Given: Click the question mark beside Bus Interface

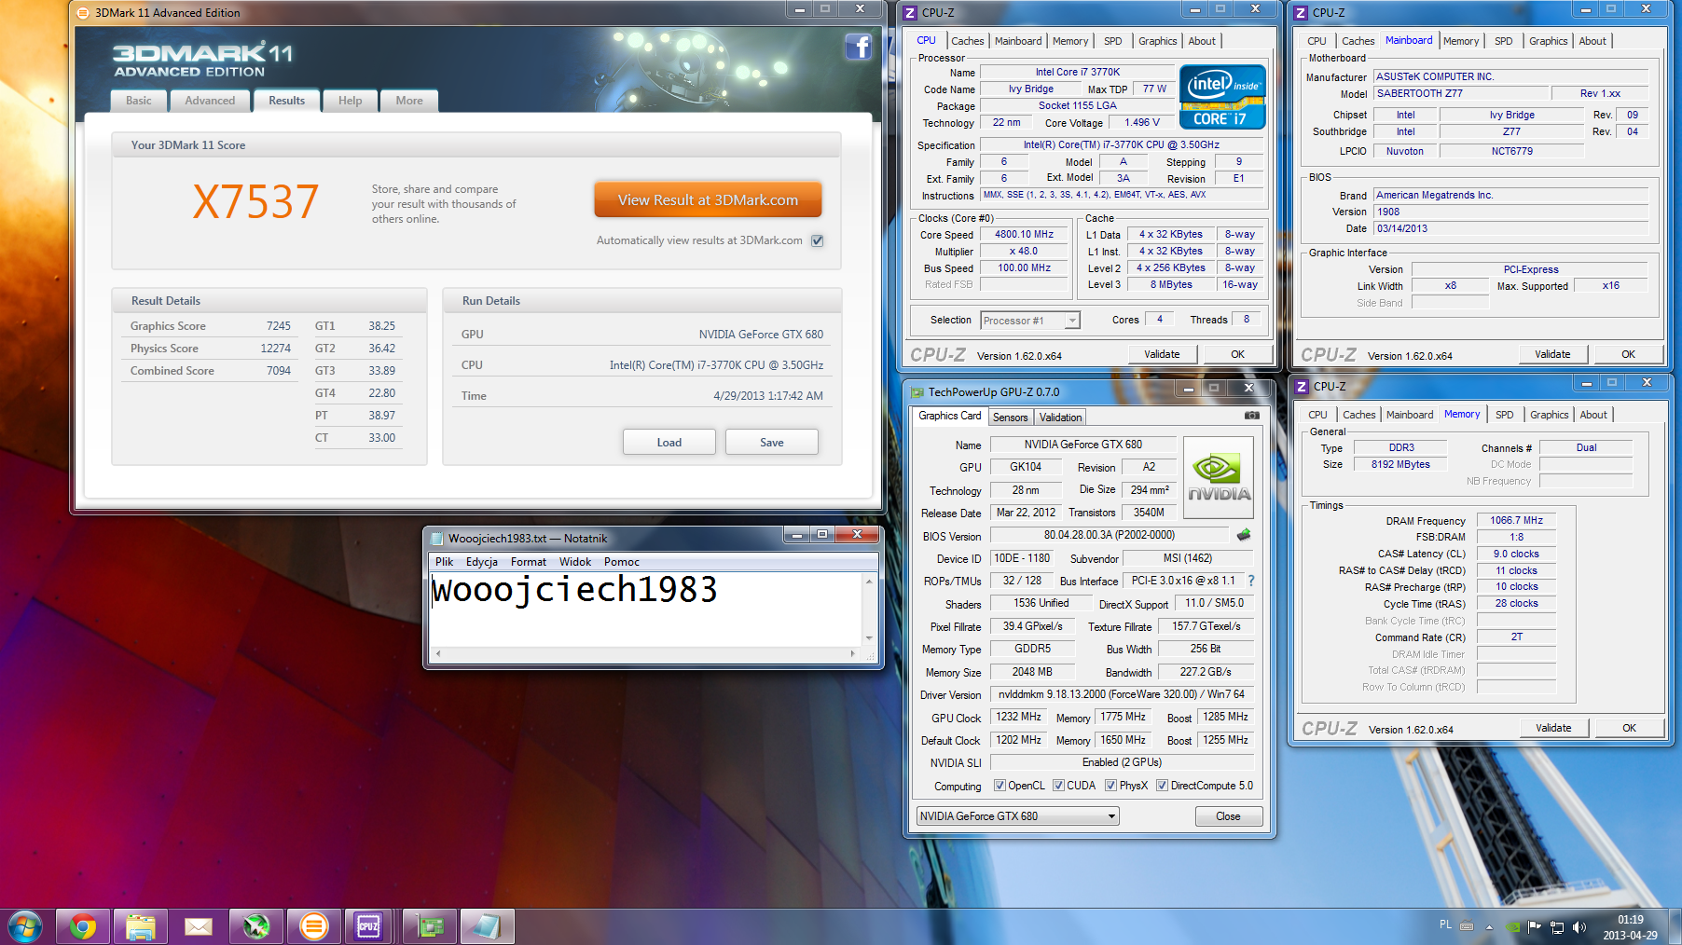Looking at the screenshot, I should pos(1251,581).
